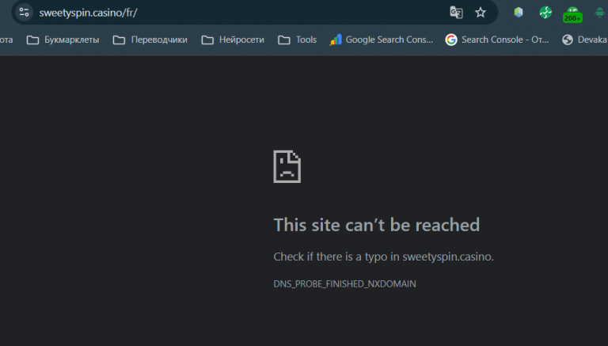Open the hexagon cube extension icon
Viewport: 608px width, 346px height.
[x=519, y=13]
